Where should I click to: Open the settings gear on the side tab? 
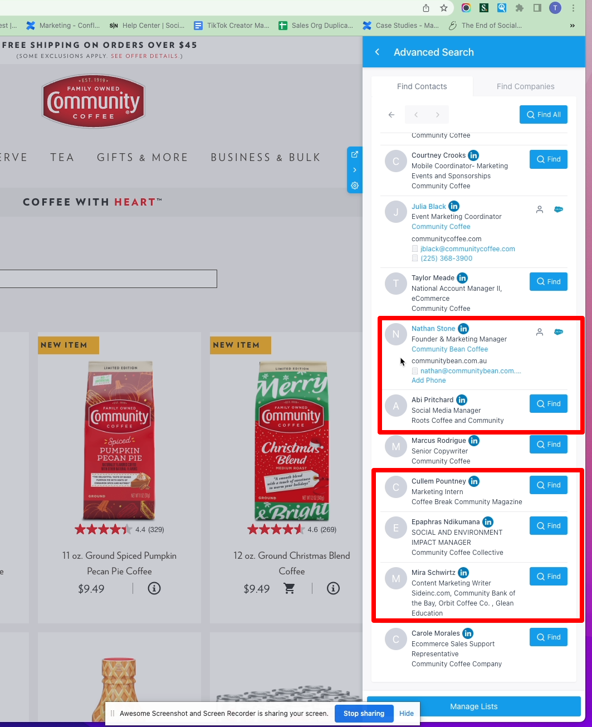tap(355, 186)
